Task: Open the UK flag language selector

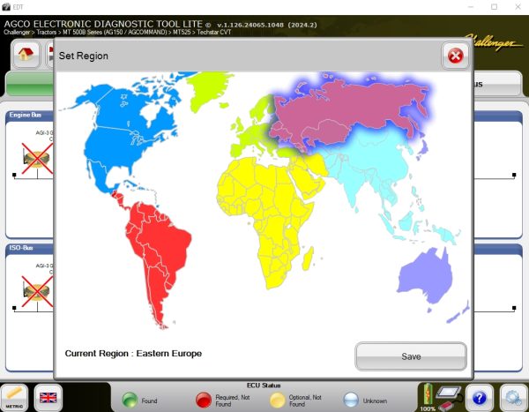Action: pos(48,398)
